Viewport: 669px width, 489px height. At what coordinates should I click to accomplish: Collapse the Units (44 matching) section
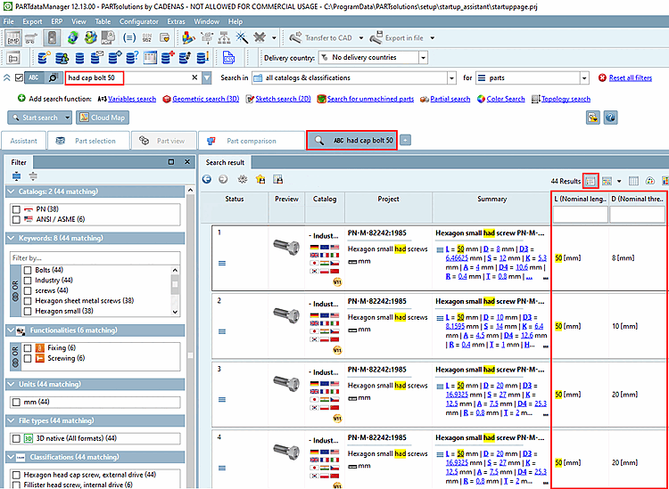point(11,384)
